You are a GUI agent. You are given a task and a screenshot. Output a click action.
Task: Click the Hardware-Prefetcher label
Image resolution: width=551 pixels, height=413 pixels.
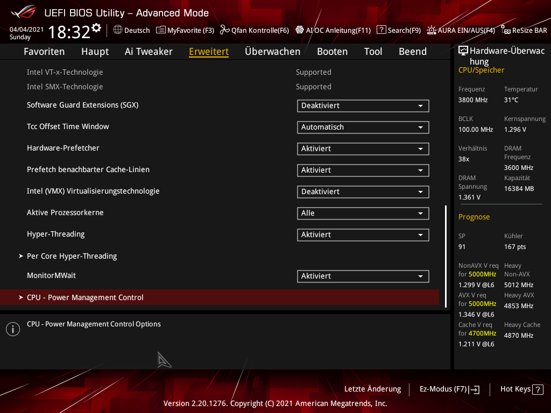[x=63, y=148]
